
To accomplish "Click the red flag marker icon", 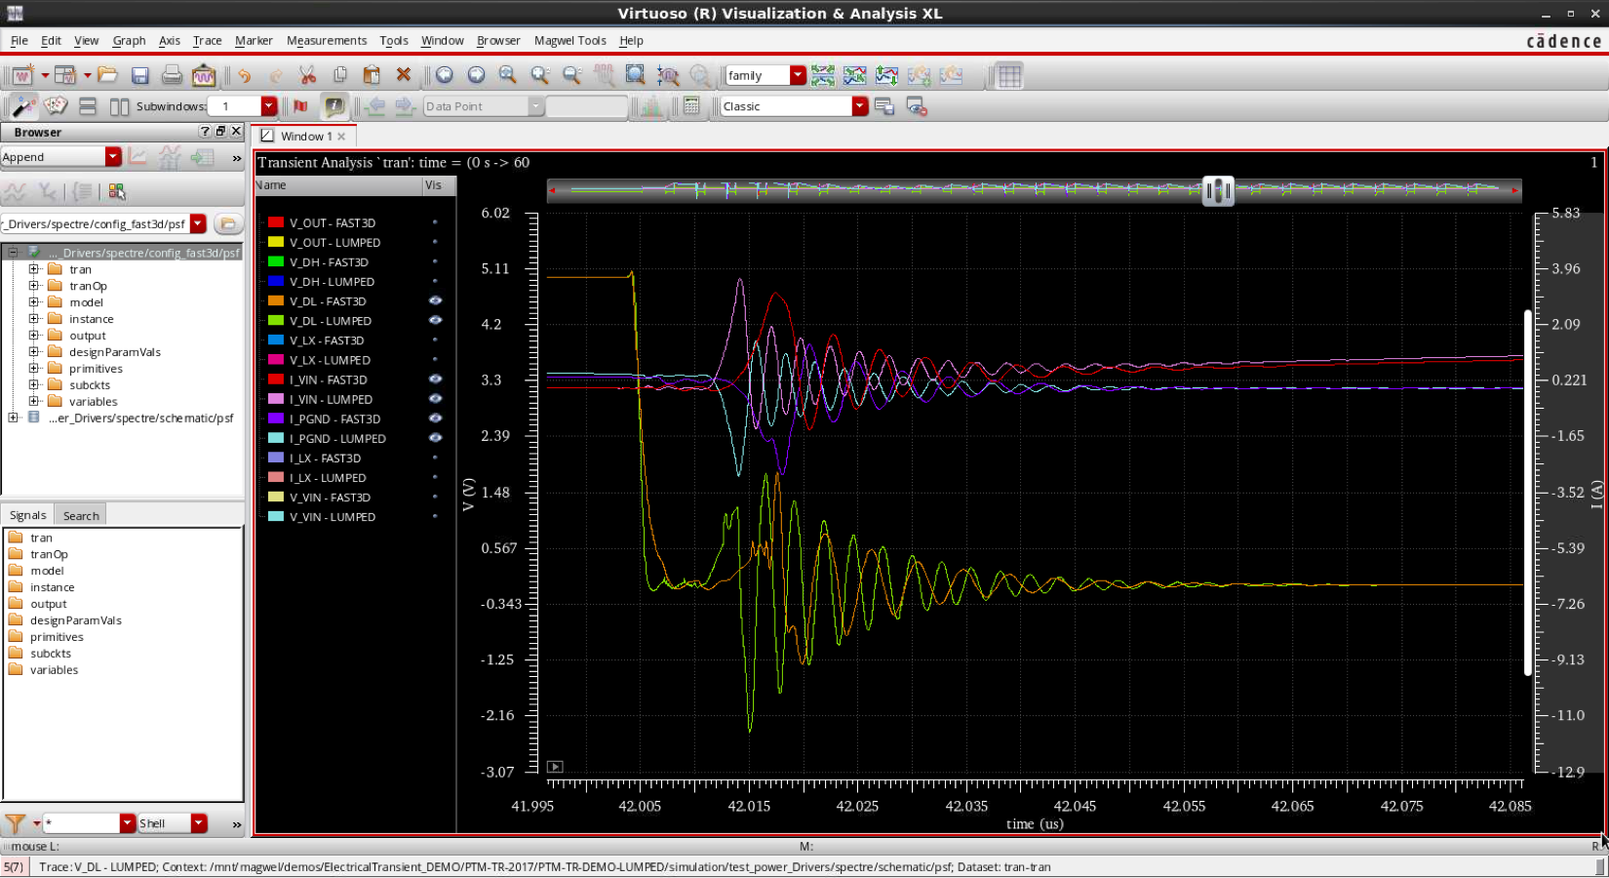I will coord(300,106).
